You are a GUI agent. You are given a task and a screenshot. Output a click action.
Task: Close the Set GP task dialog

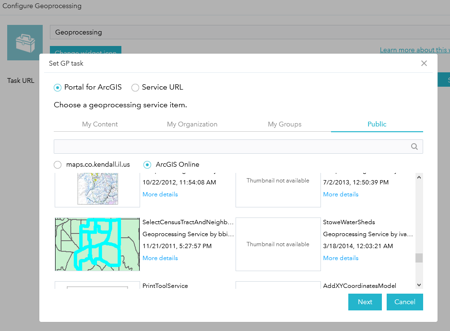coord(424,63)
